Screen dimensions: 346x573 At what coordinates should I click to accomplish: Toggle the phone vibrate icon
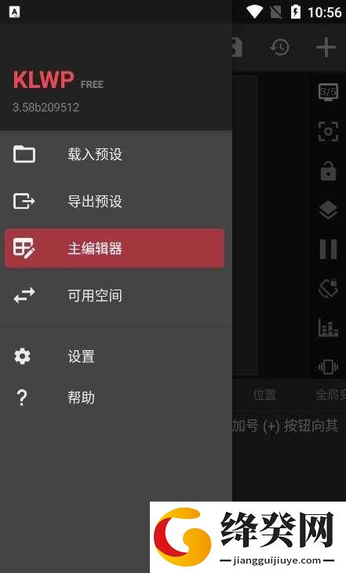tap(328, 367)
